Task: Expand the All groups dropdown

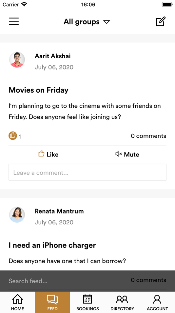Action: point(87,22)
